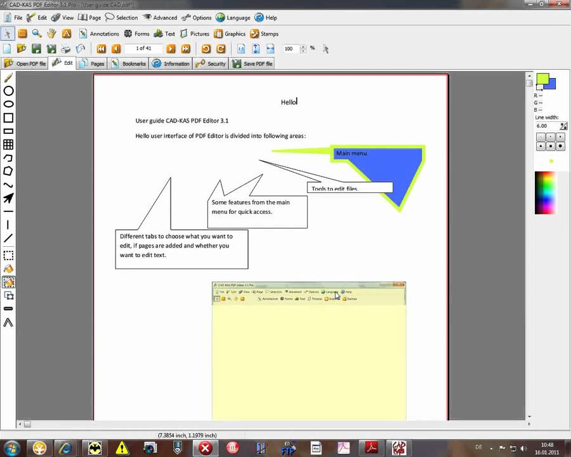This screenshot has height=457, width=571.
Task: Select the open angle polyline tool
Action: coord(8,322)
